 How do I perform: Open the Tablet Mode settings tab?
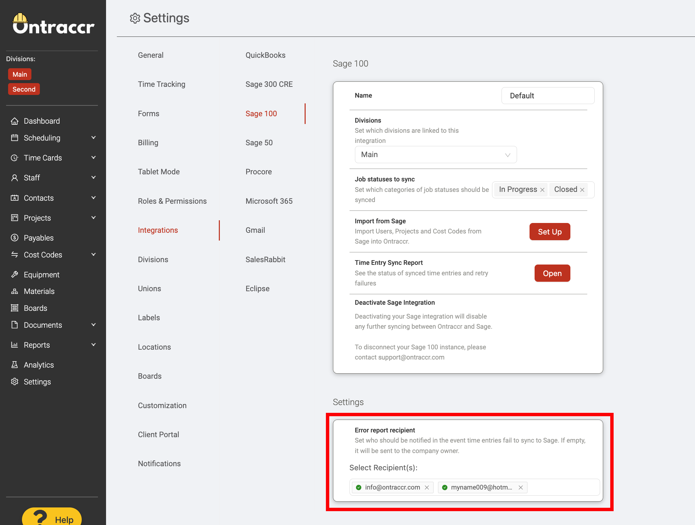point(159,172)
